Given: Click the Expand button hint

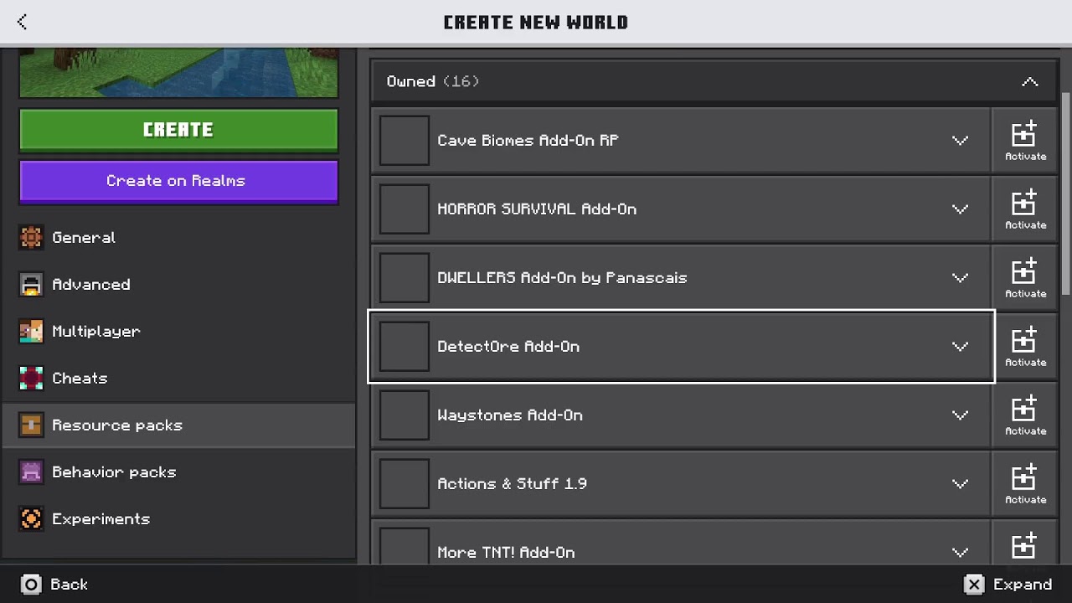Looking at the screenshot, I should 1008,585.
